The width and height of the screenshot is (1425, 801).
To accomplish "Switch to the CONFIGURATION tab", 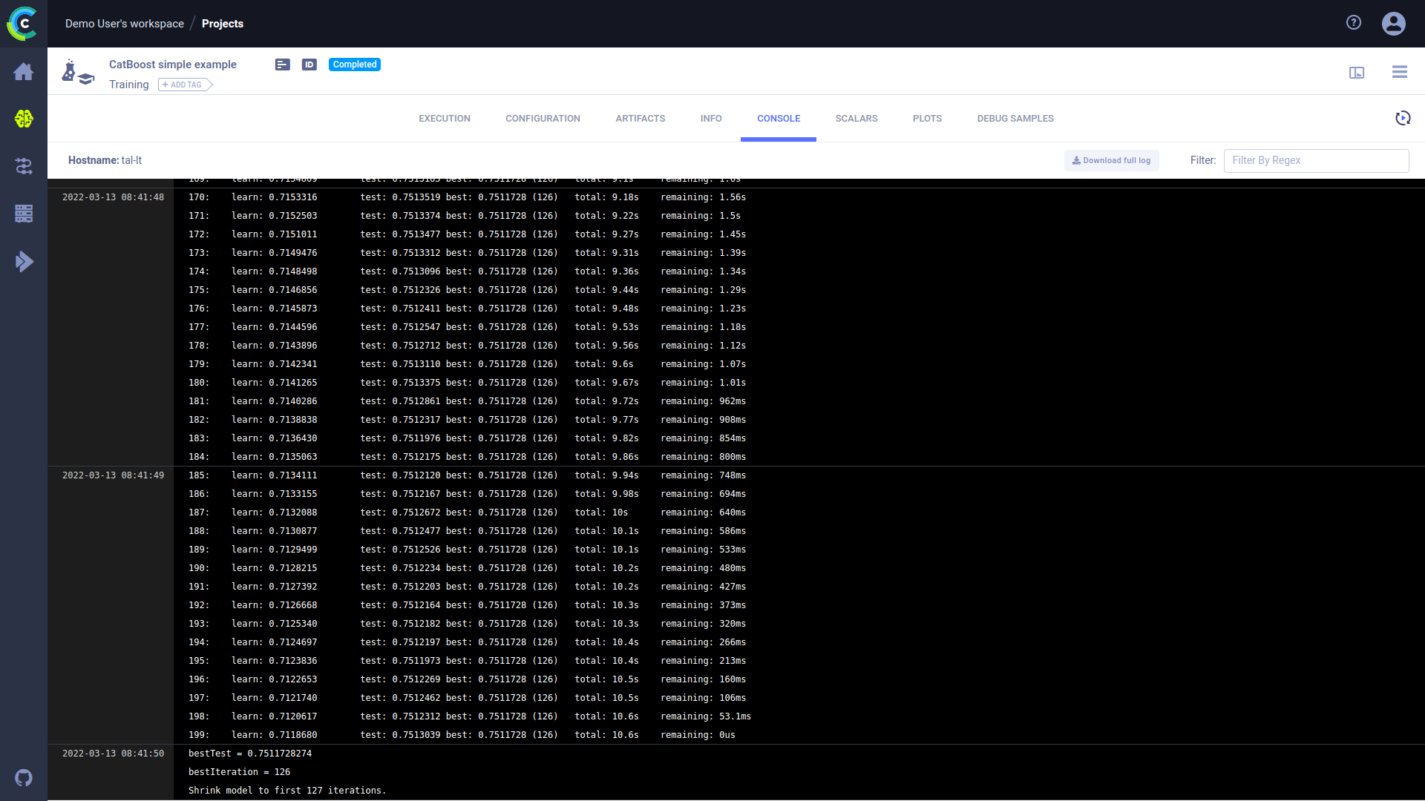I will click(x=543, y=119).
